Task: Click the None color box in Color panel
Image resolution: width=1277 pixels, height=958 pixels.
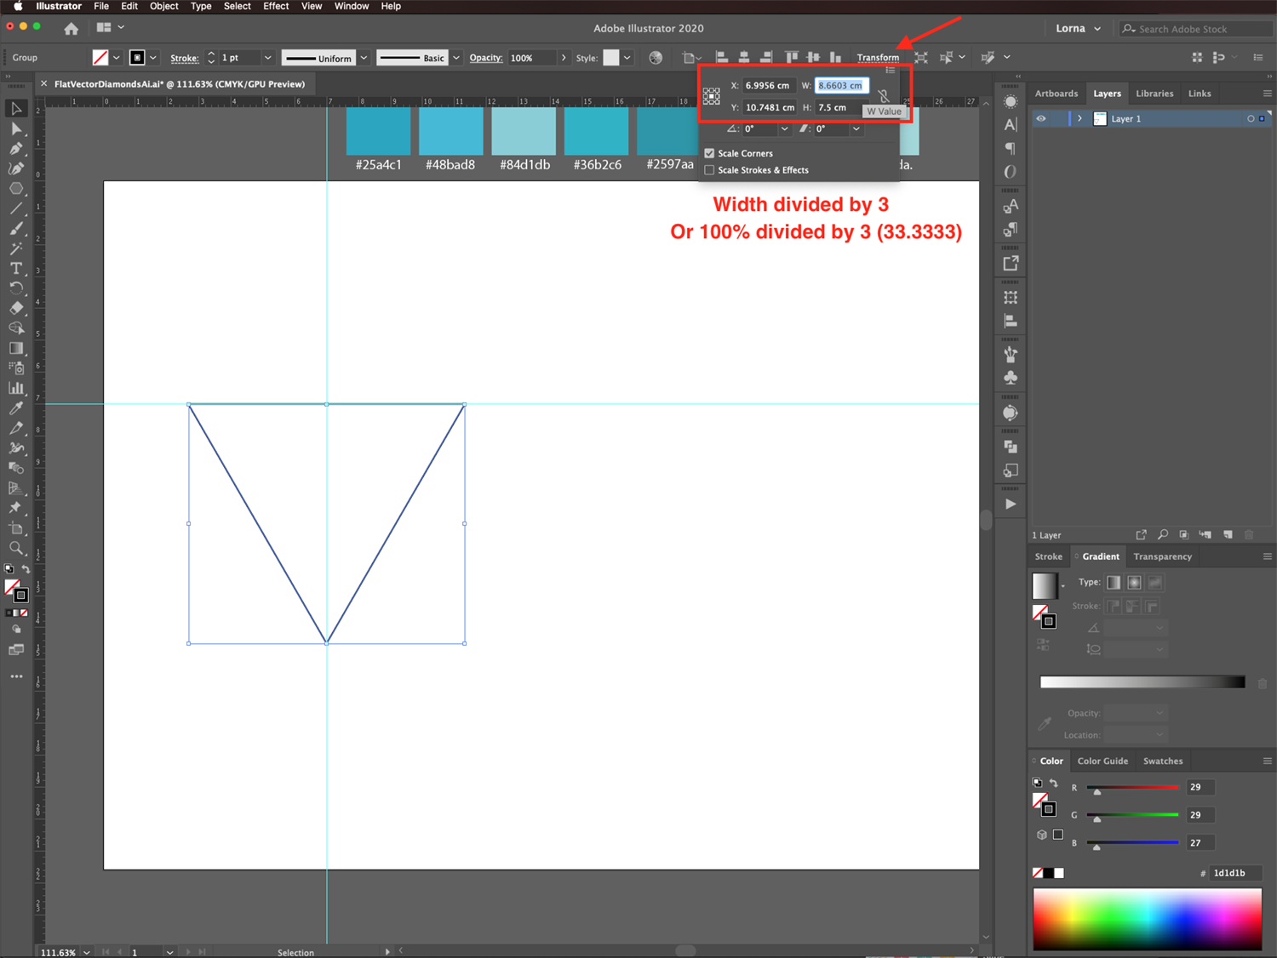Action: pyautogui.click(x=1038, y=873)
